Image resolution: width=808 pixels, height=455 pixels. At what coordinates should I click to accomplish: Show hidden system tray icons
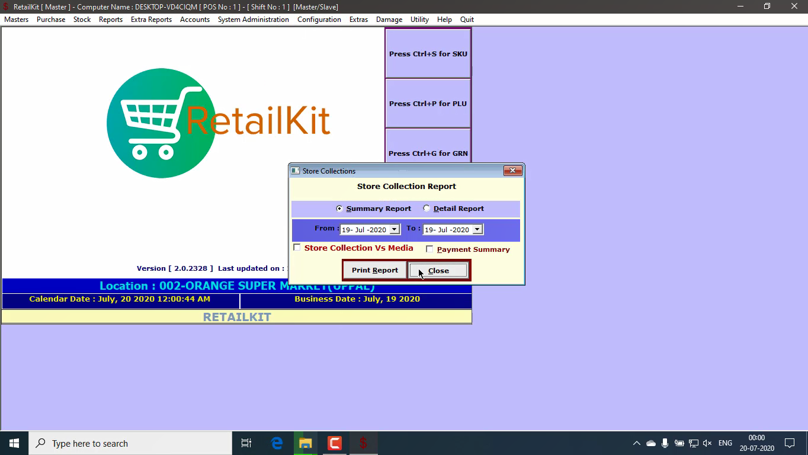pos(637,443)
